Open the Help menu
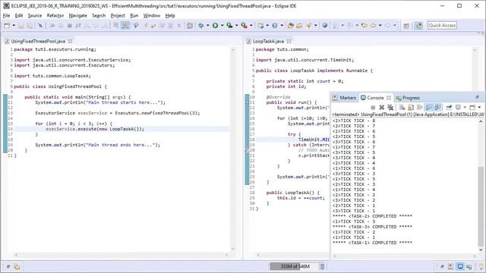Screen dimensions: 486x273 (170, 15)
